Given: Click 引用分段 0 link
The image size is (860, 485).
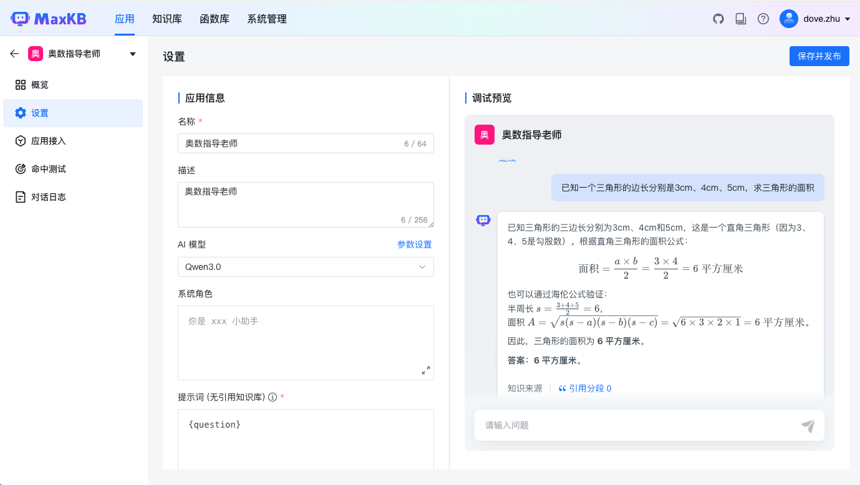Looking at the screenshot, I should pyautogui.click(x=585, y=388).
